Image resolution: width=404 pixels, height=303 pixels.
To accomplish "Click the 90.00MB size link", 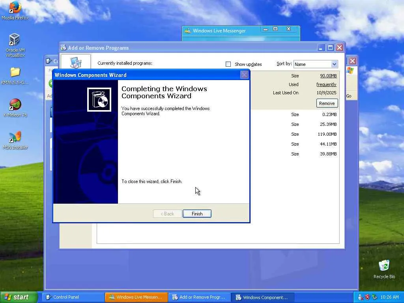I will click(328, 76).
